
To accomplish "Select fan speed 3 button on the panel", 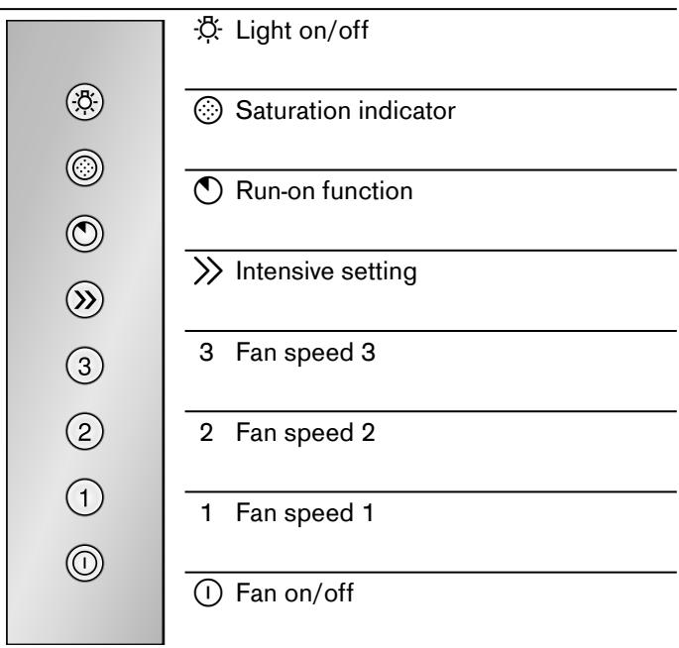I will click(85, 366).
